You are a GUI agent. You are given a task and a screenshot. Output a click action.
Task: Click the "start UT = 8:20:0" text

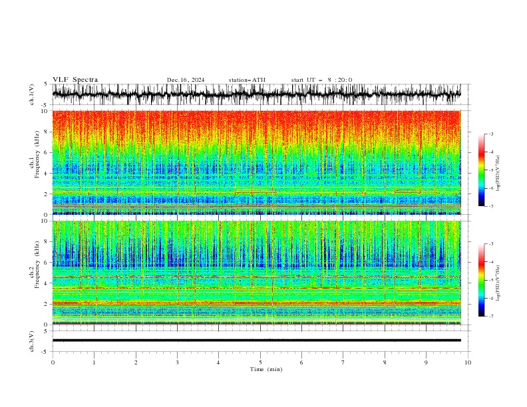(x=321, y=80)
